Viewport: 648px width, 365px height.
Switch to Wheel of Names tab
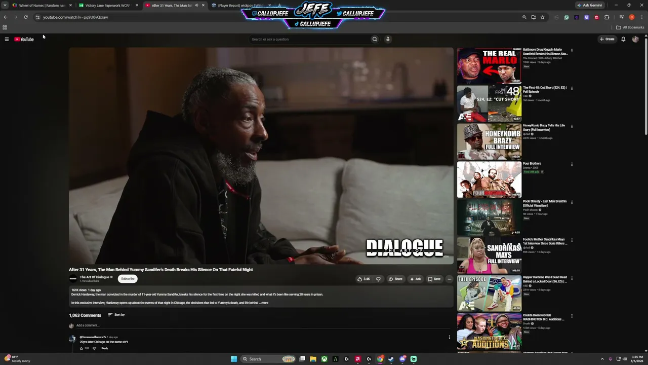[x=42, y=5]
